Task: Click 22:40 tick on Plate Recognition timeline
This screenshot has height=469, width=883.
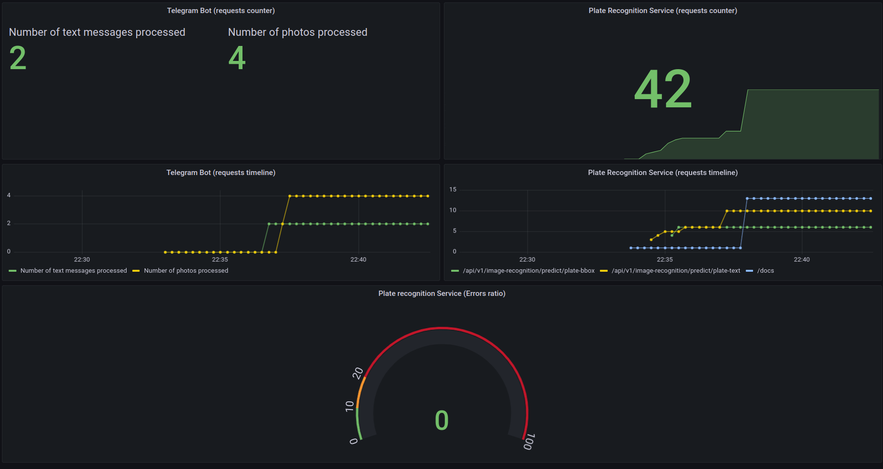Action: [802, 260]
